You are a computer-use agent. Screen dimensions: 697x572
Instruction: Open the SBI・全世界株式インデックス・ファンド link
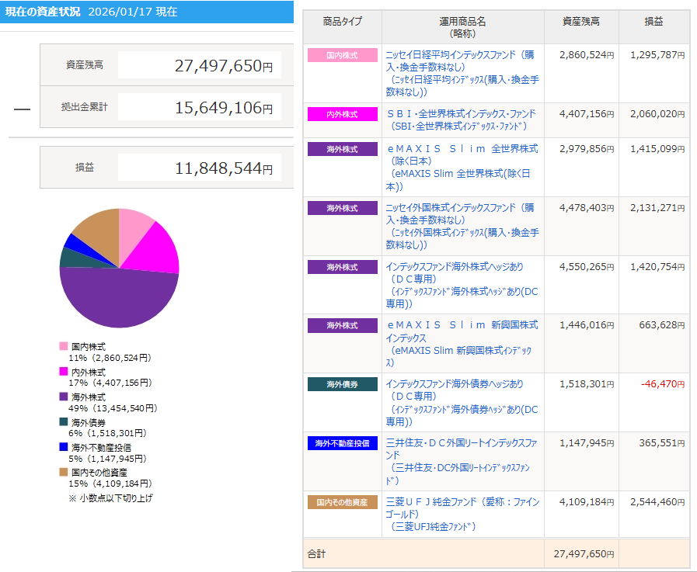point(461,114)
